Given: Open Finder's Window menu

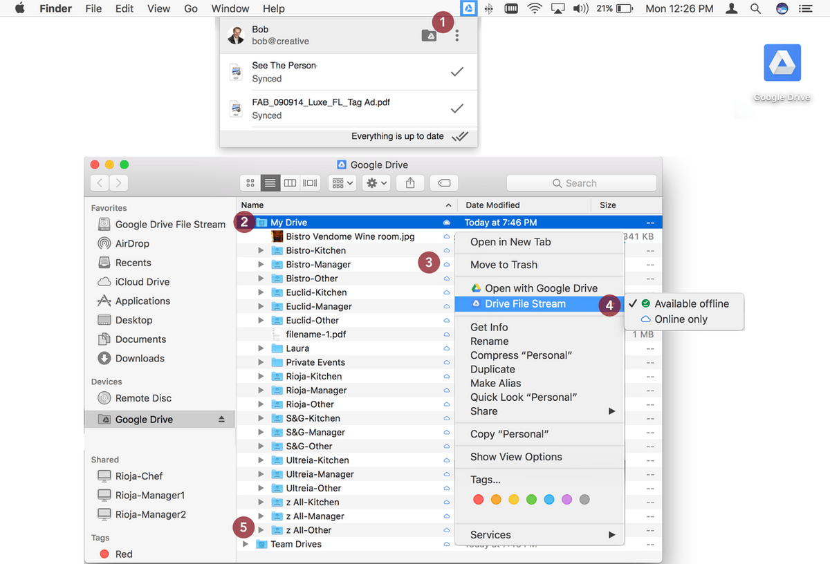Looking at the screenshot, I should pyautogui.click(x=230, y=8).
